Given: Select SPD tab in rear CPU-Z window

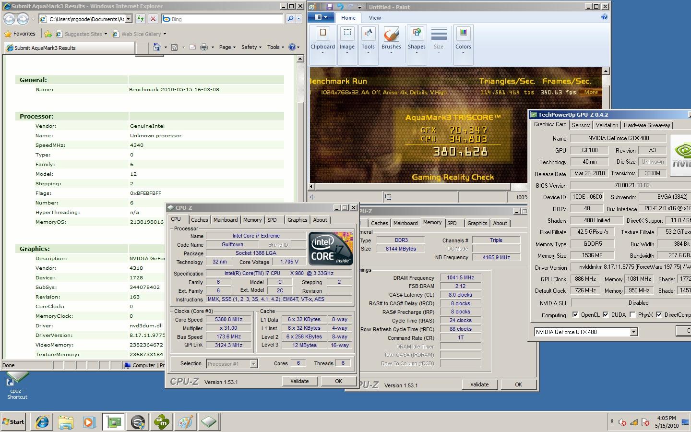Looking at the screenshot, I should tap(452, 223).
